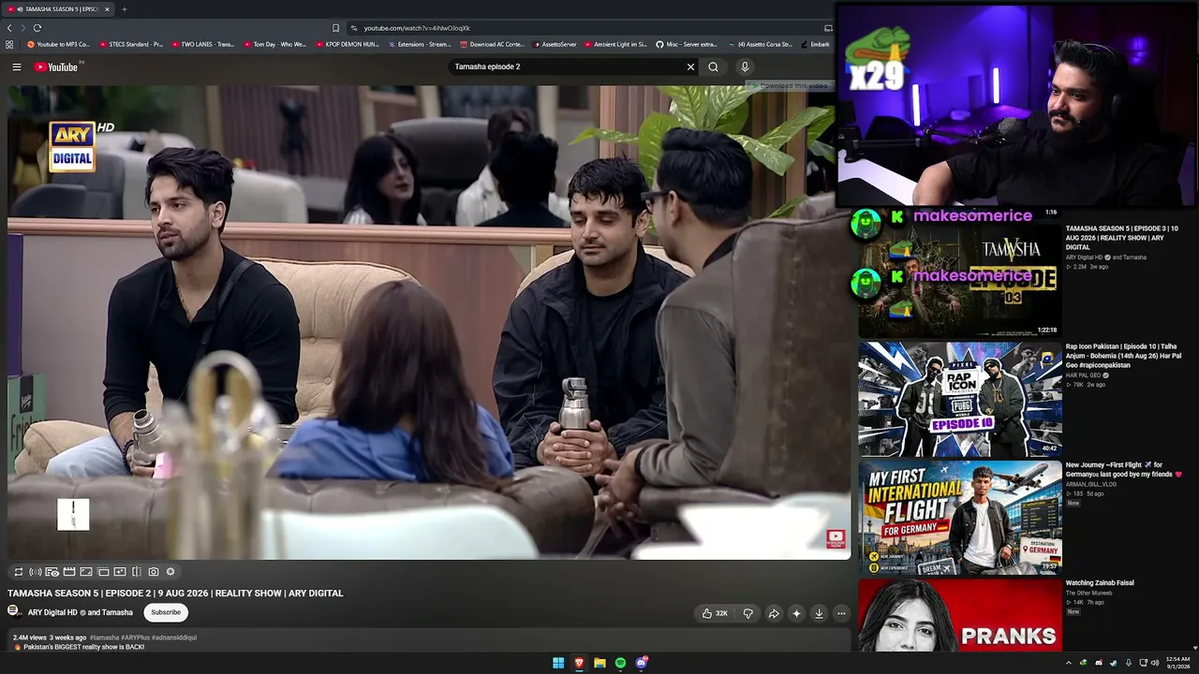Open the "New Journey ~First Flight" video title
This screenshot has width=1199, height=674.
pyautogui.click(x=1124, y=470)
